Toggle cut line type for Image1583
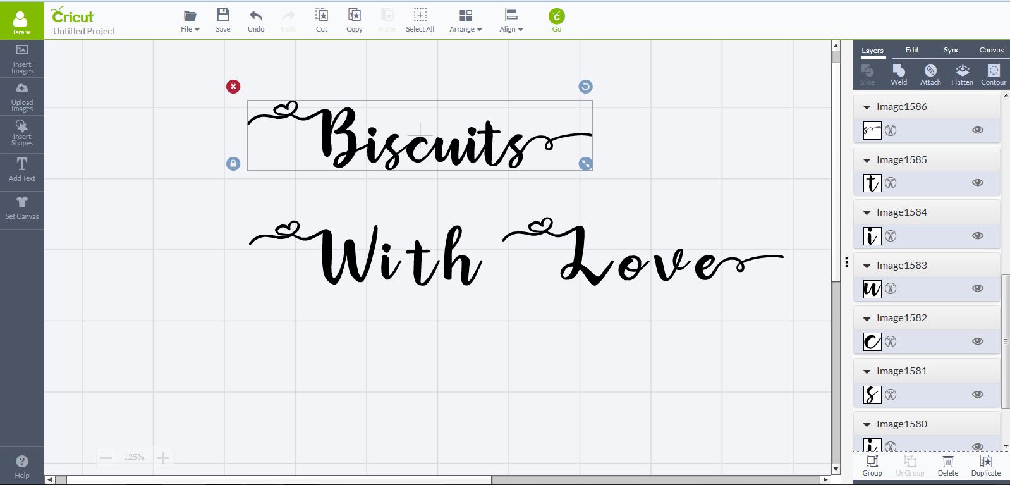Screen dimensions: 1010x485 [891, 288]
